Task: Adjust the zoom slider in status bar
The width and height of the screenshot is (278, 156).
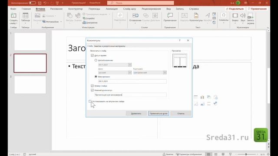Action: (246, 154)
